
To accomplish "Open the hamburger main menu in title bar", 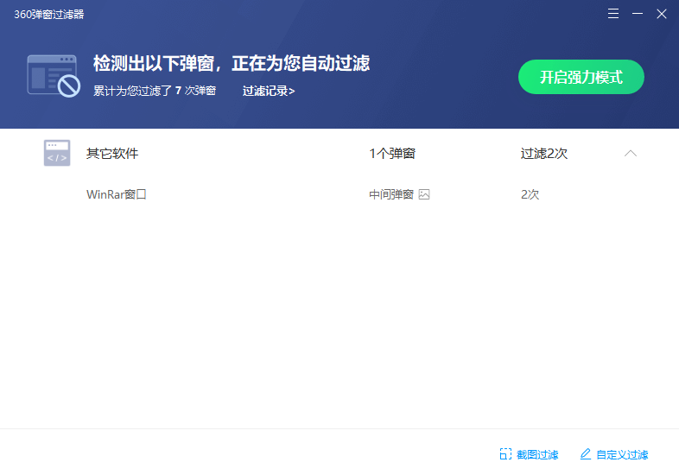I will point(613,14).
